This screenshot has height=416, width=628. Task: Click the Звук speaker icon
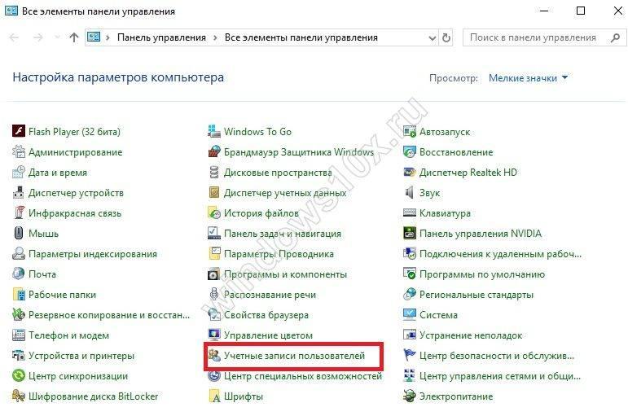coord(410,193)
